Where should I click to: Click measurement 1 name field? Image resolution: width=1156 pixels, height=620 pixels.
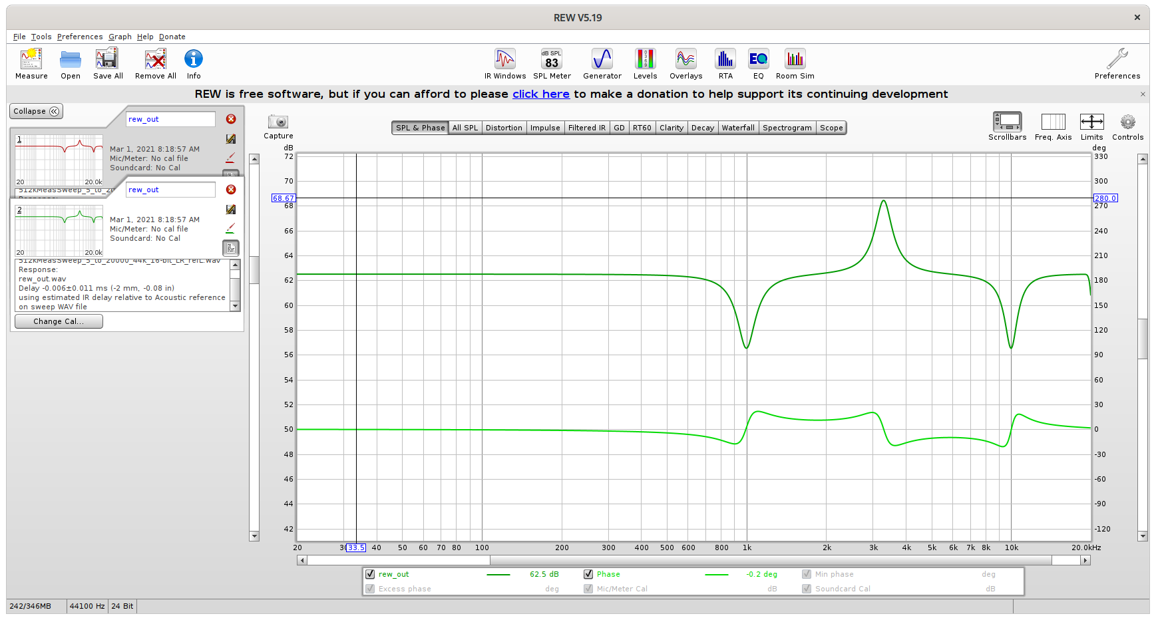tap(170, 119)
